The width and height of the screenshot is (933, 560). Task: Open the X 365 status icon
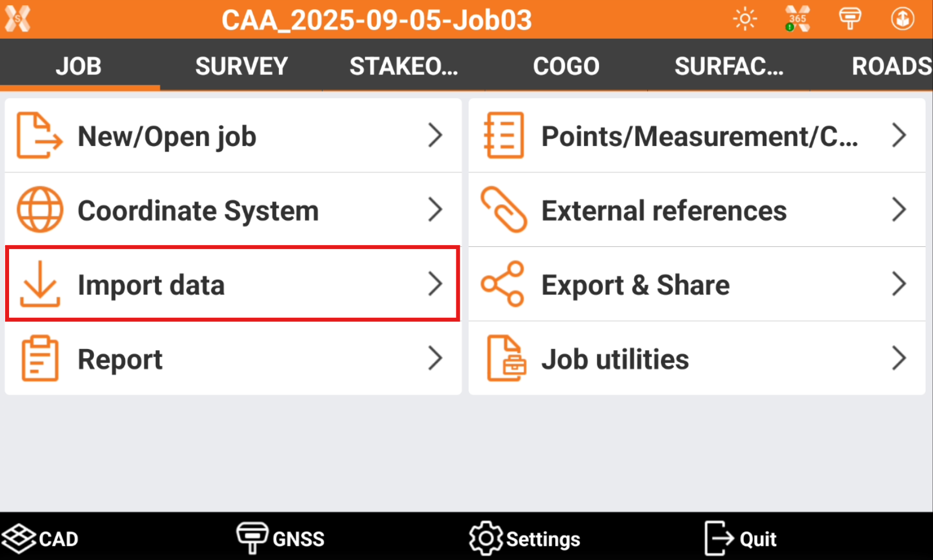[x=797, y=19]
